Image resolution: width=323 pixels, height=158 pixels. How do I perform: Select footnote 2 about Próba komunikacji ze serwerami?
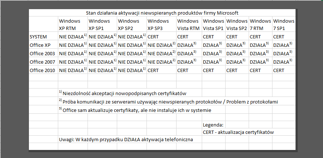click(x=168, y=102)
